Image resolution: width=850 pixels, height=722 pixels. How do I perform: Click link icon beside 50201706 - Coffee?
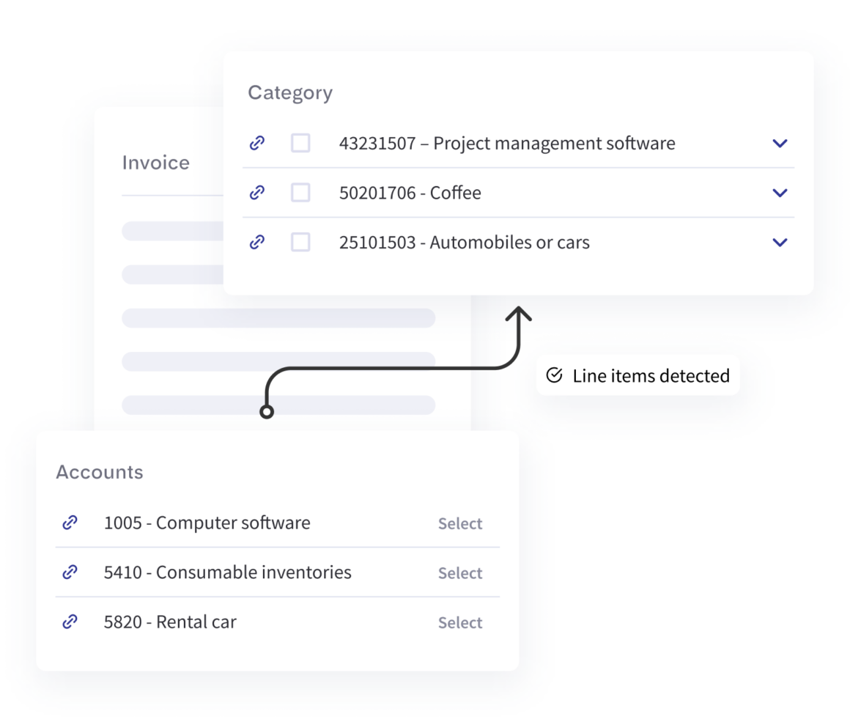click(257, 192)
